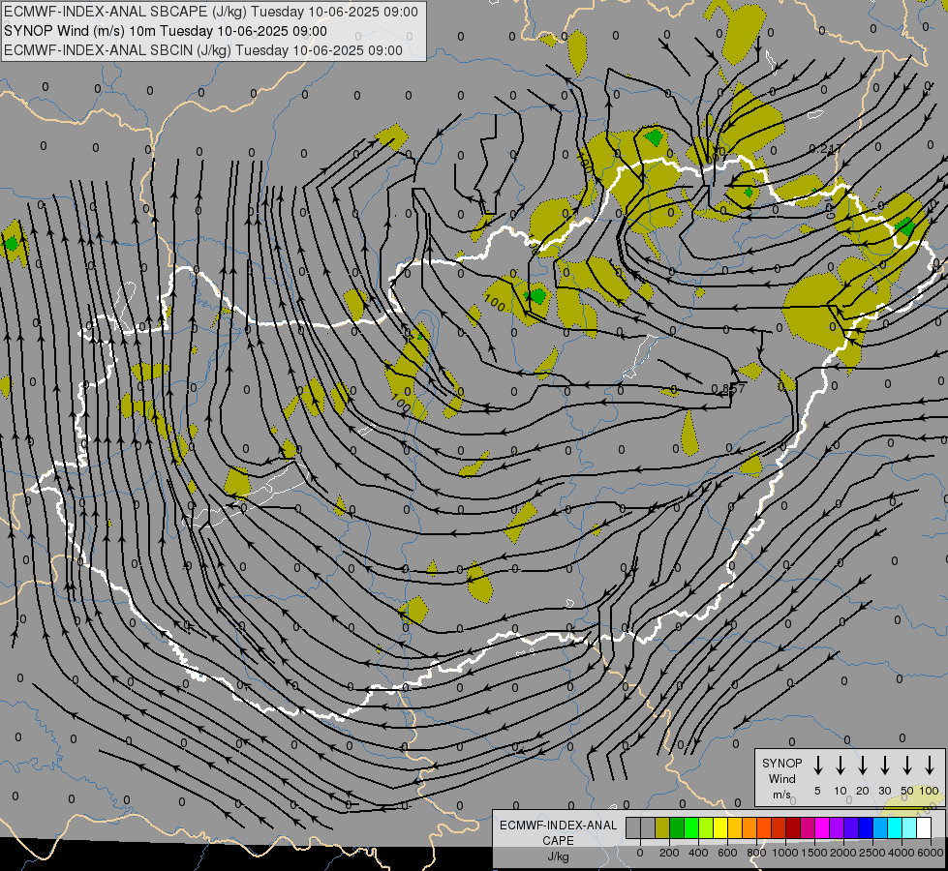Pick the yellow-green CAPE legend swatch
Image resolution: width=948 pixels, height=871 pixels.
click(706, 827)
